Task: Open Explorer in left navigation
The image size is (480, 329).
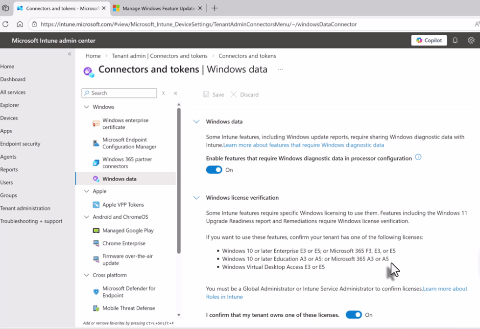Action: point(9,105)
